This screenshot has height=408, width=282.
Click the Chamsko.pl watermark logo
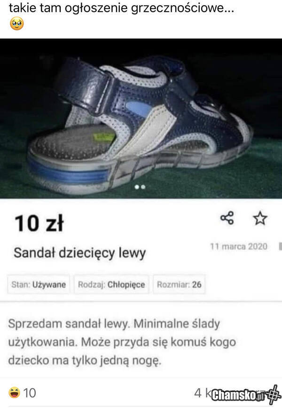click(238, 395)
